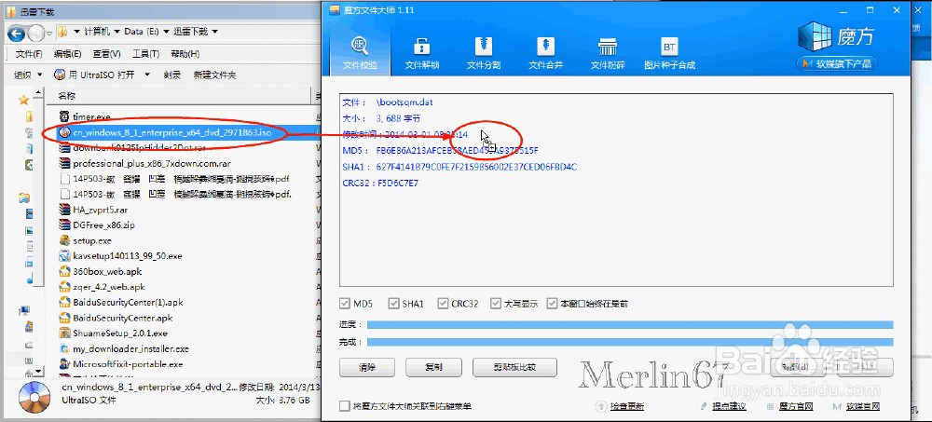Uncheck the CRC32 checkbox
This screenshot has width=932, height=422.
pos(442,303)
